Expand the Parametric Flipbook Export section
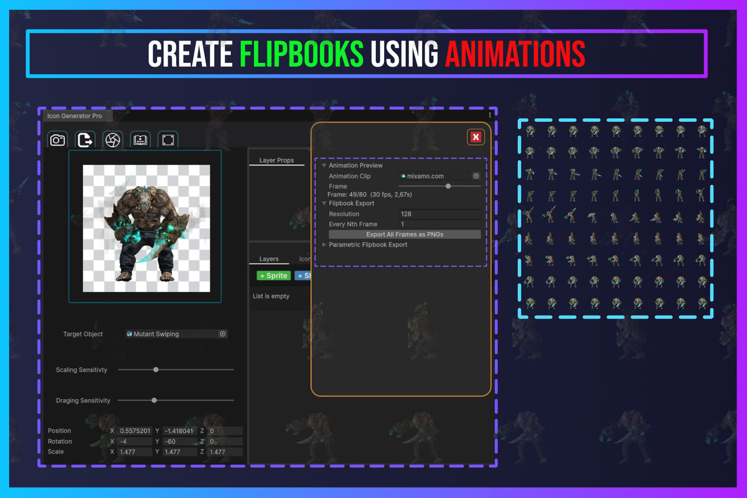 (324, 245)
